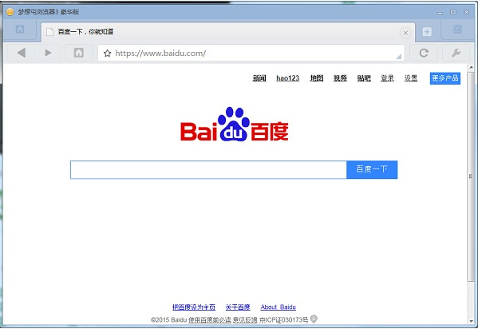Click the home icon left of the tab
This screenshot has height=329, width=478.
(20, 30)
